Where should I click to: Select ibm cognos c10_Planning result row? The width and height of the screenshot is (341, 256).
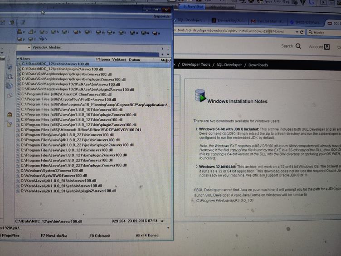pos(94,105)
